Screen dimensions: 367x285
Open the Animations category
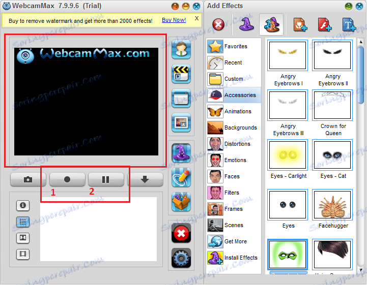pyautogui.click(x=234, y=111)
